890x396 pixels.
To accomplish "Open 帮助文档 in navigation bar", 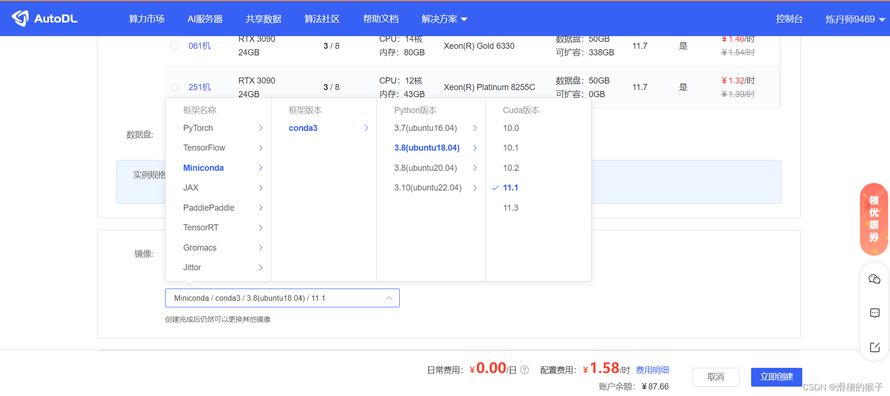I will tap(381, 19).
